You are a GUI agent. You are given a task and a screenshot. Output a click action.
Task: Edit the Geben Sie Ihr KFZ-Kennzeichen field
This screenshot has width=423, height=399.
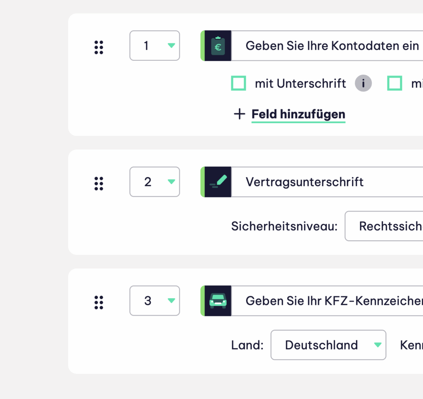tap(327, 301)
